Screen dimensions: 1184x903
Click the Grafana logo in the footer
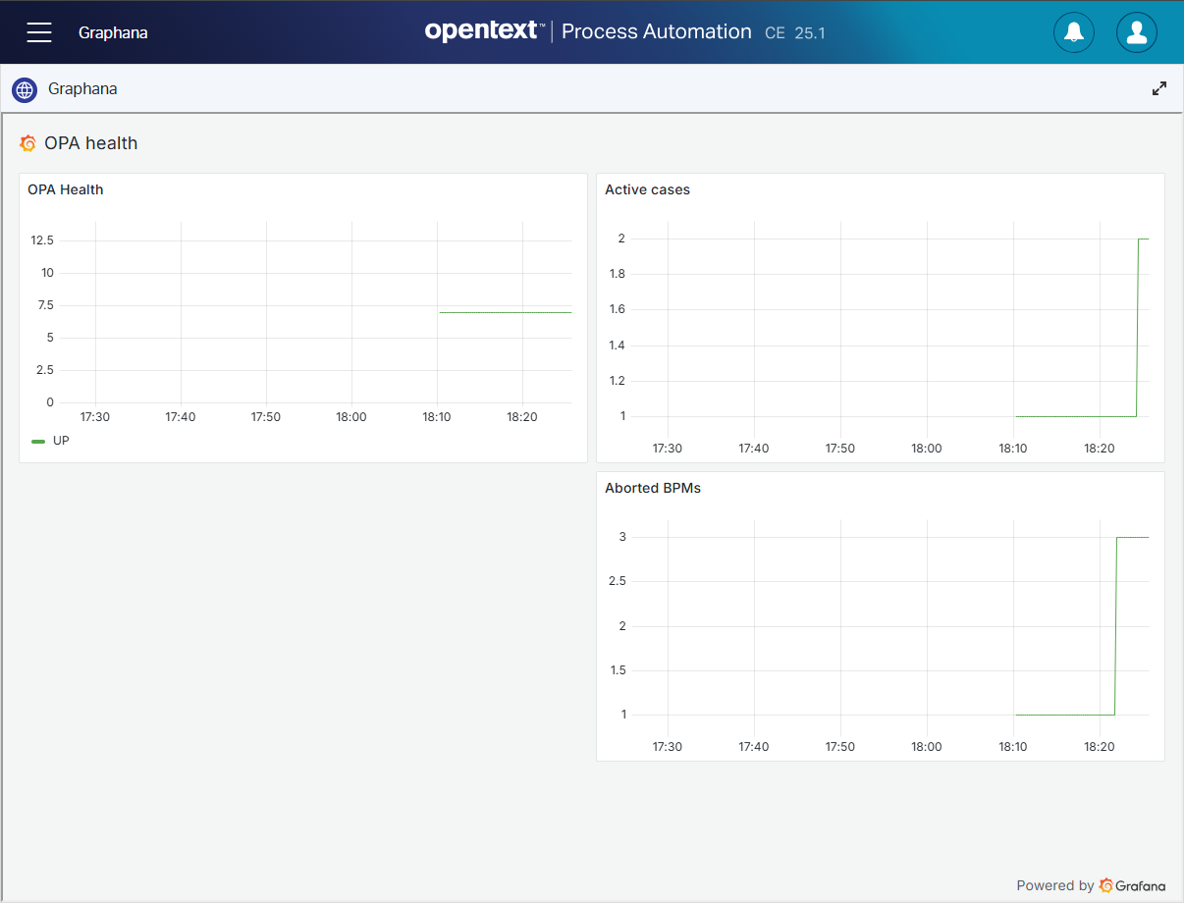pos(1106,885)
